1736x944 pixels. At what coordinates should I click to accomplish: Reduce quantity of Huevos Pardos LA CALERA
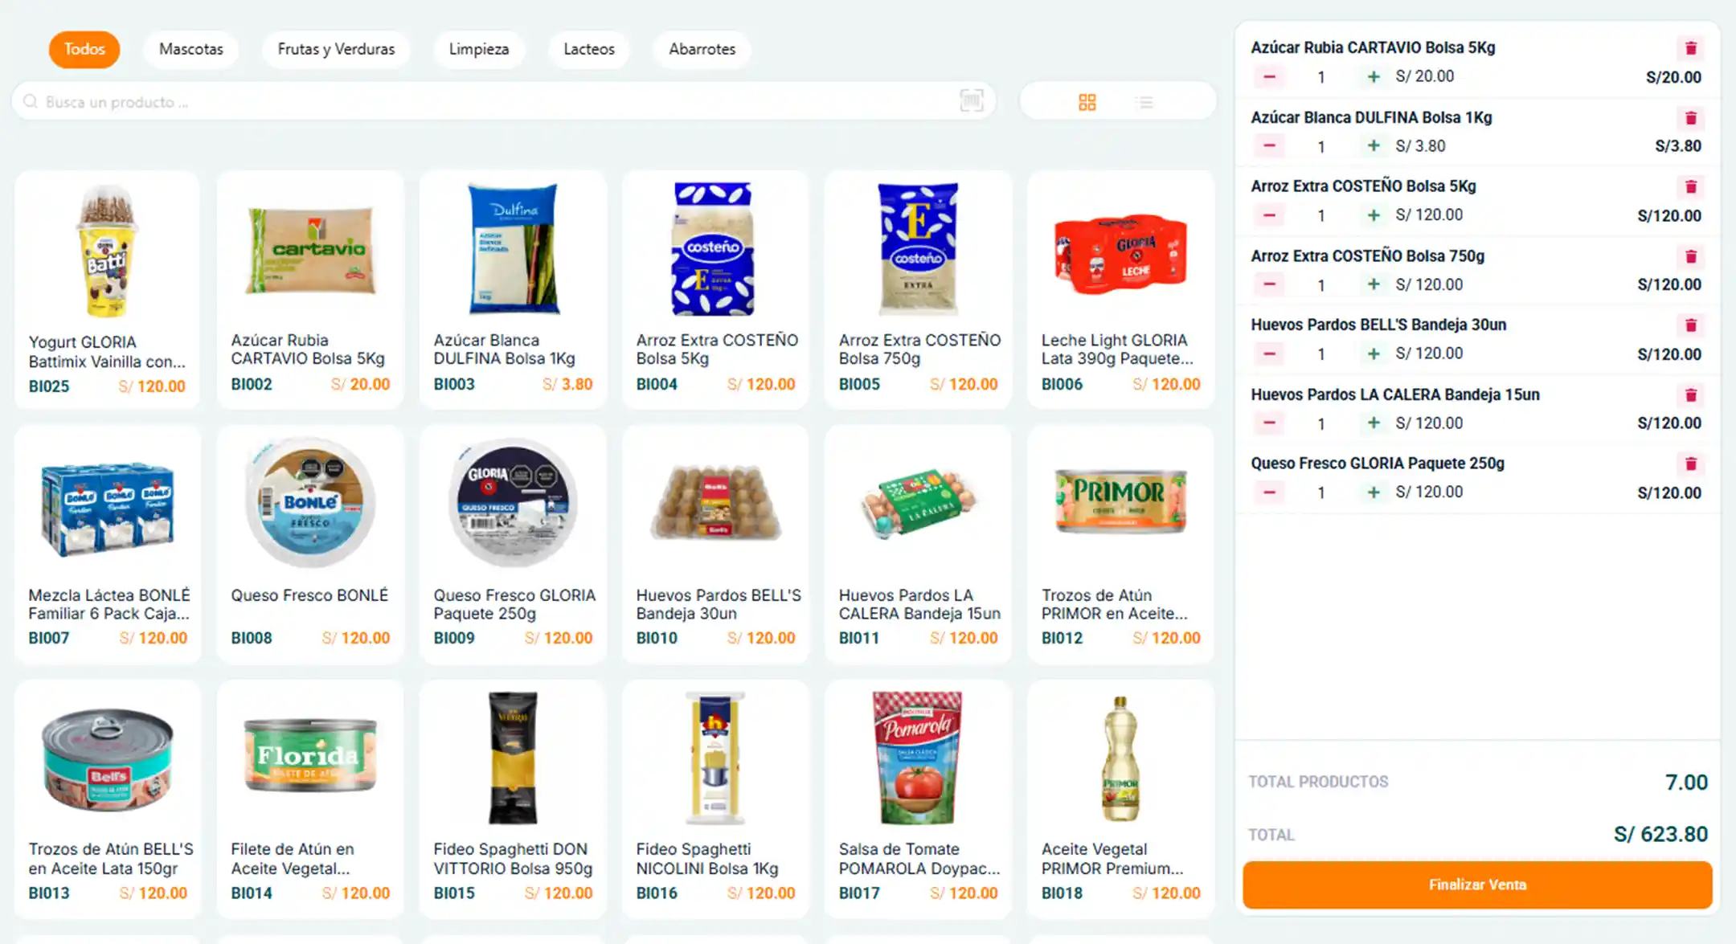(x=1269, y=423)
